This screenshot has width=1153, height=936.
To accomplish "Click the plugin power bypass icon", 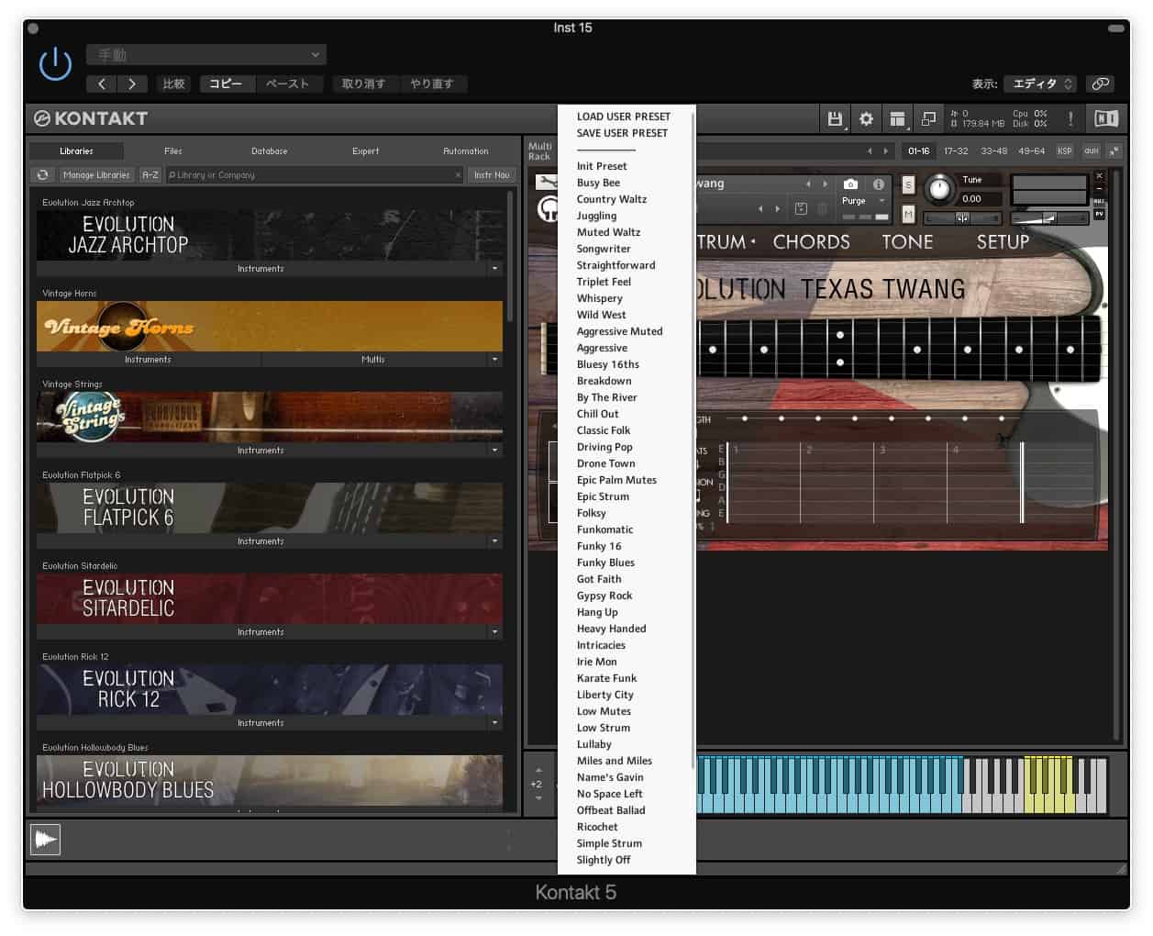I will 55,64.
